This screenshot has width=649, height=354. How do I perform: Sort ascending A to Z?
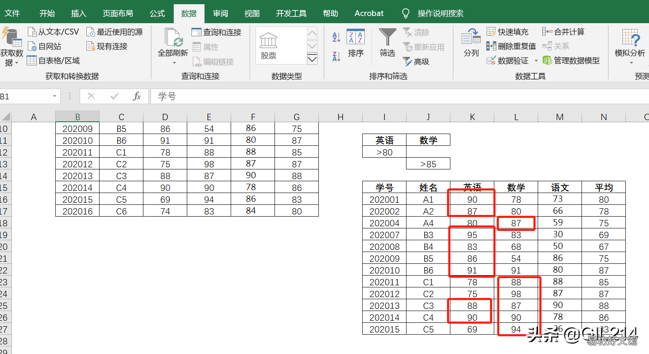pyautogui.click(x=336, y=37)
